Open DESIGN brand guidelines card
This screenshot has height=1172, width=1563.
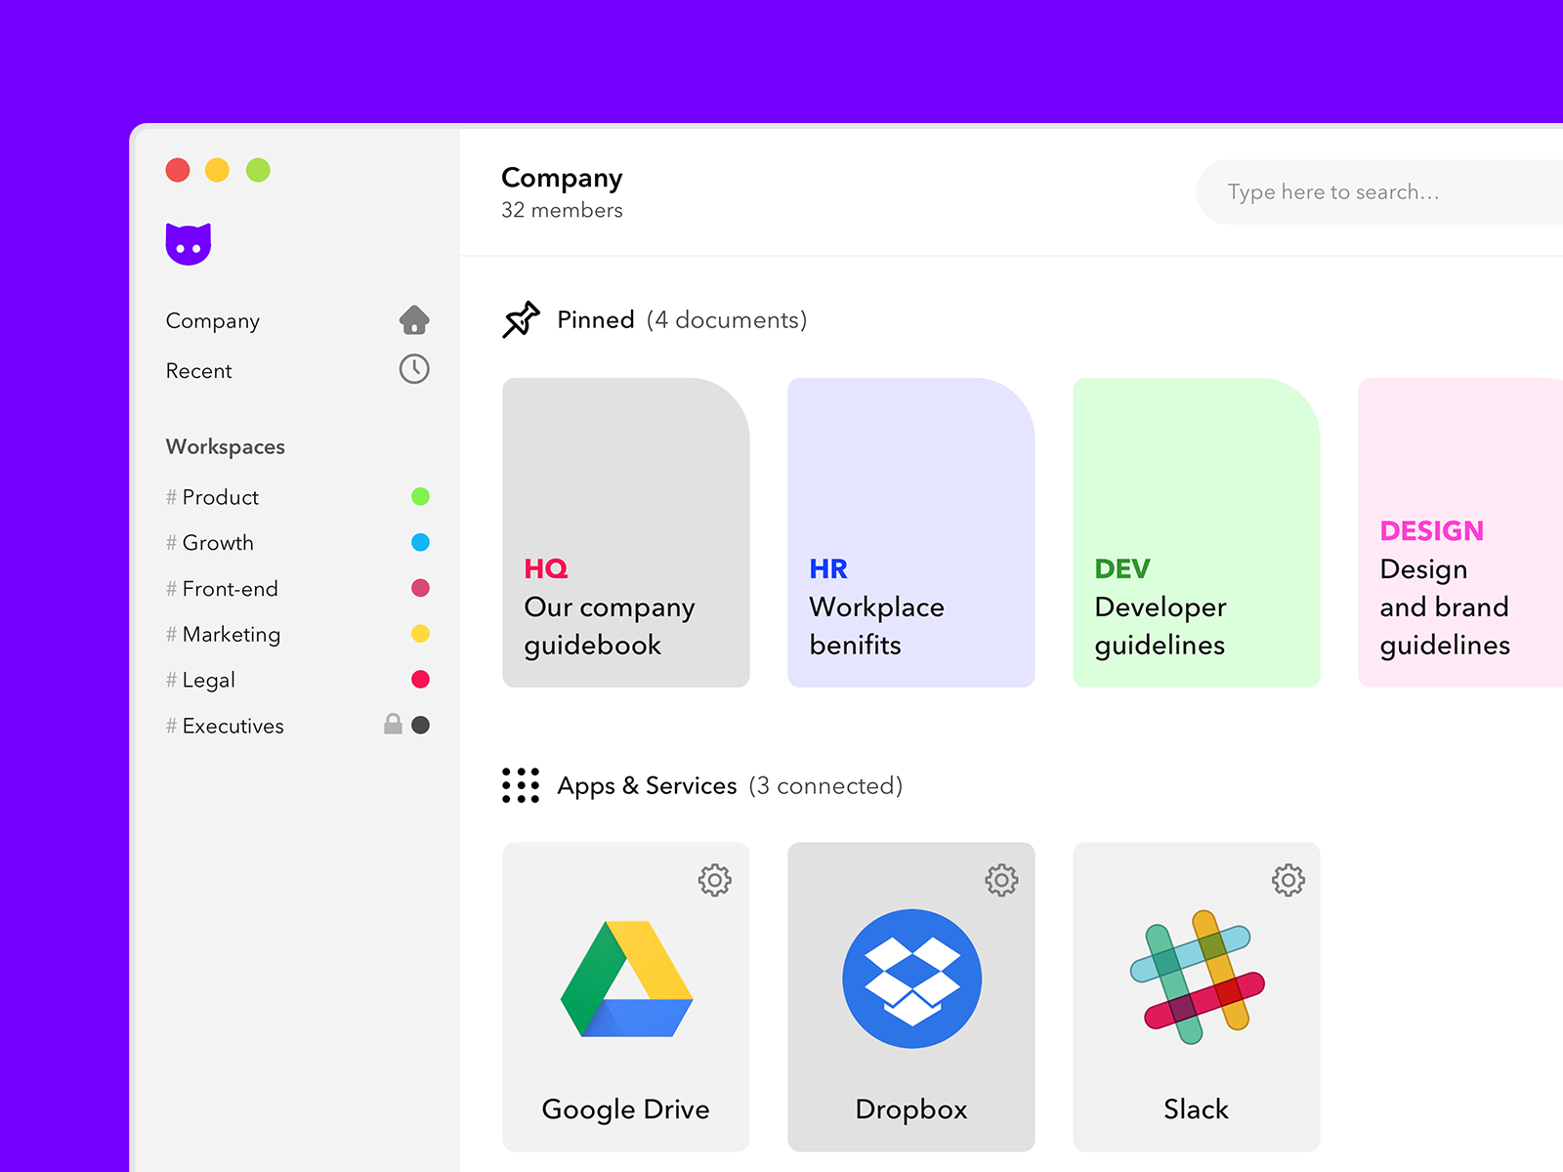(x=1460, y=532)
